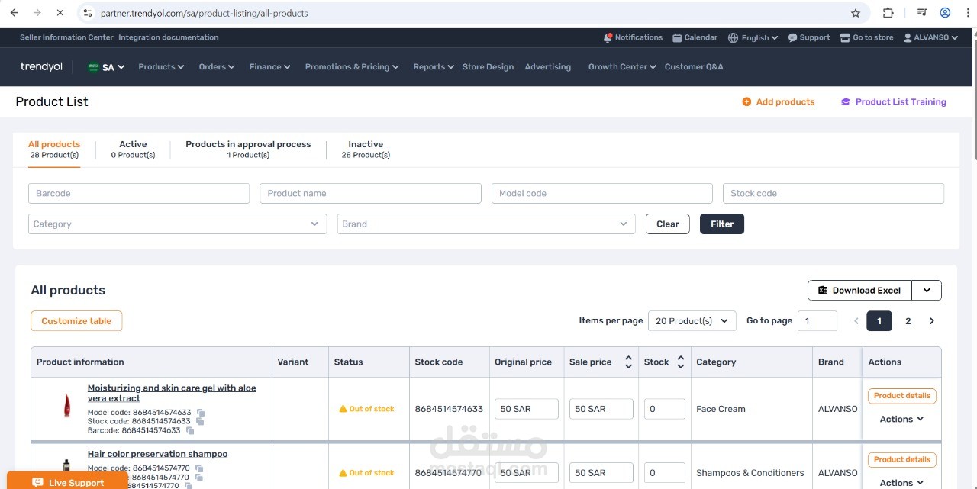The width and height of the screenshot is (977, 489).
Task: Select All products tab
Action: click(54, 149)
